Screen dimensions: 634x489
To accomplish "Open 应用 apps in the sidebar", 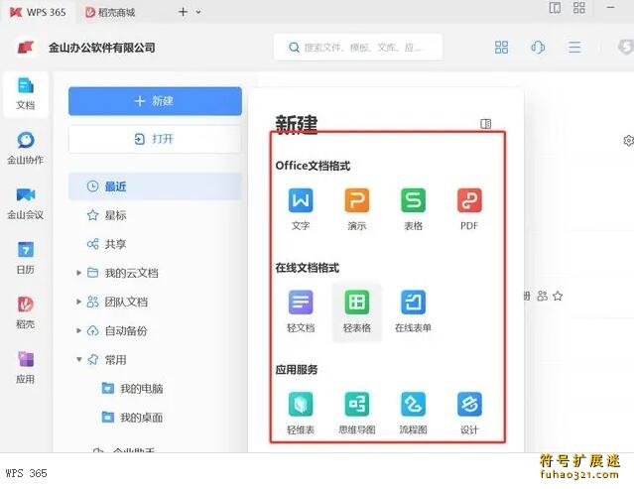I will coord(26,368).
